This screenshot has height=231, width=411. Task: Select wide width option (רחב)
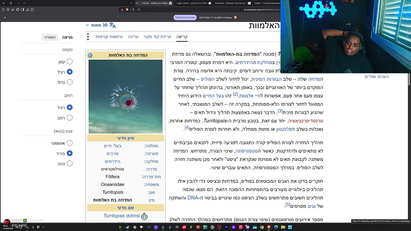[x=70, y=118]
